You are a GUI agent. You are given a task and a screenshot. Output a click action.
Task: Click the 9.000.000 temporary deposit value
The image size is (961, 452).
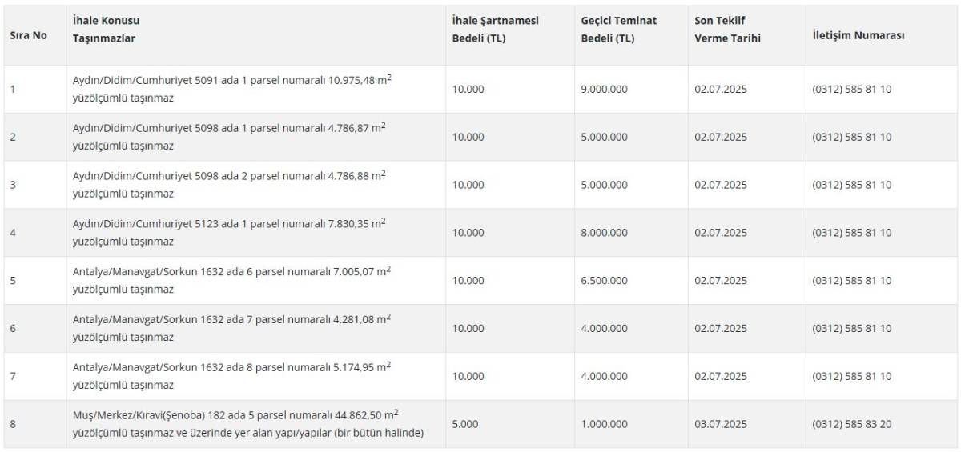[x=605, y=90]
